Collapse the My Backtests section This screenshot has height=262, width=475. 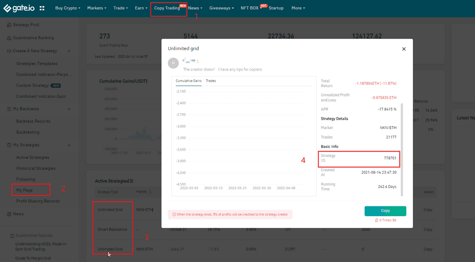click(x=69, y=109)
